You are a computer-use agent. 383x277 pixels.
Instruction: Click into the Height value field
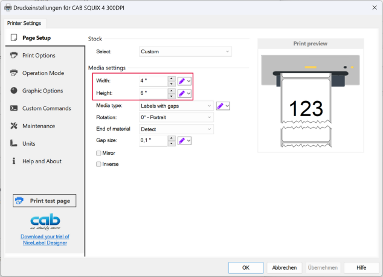[x=153, y=93]
